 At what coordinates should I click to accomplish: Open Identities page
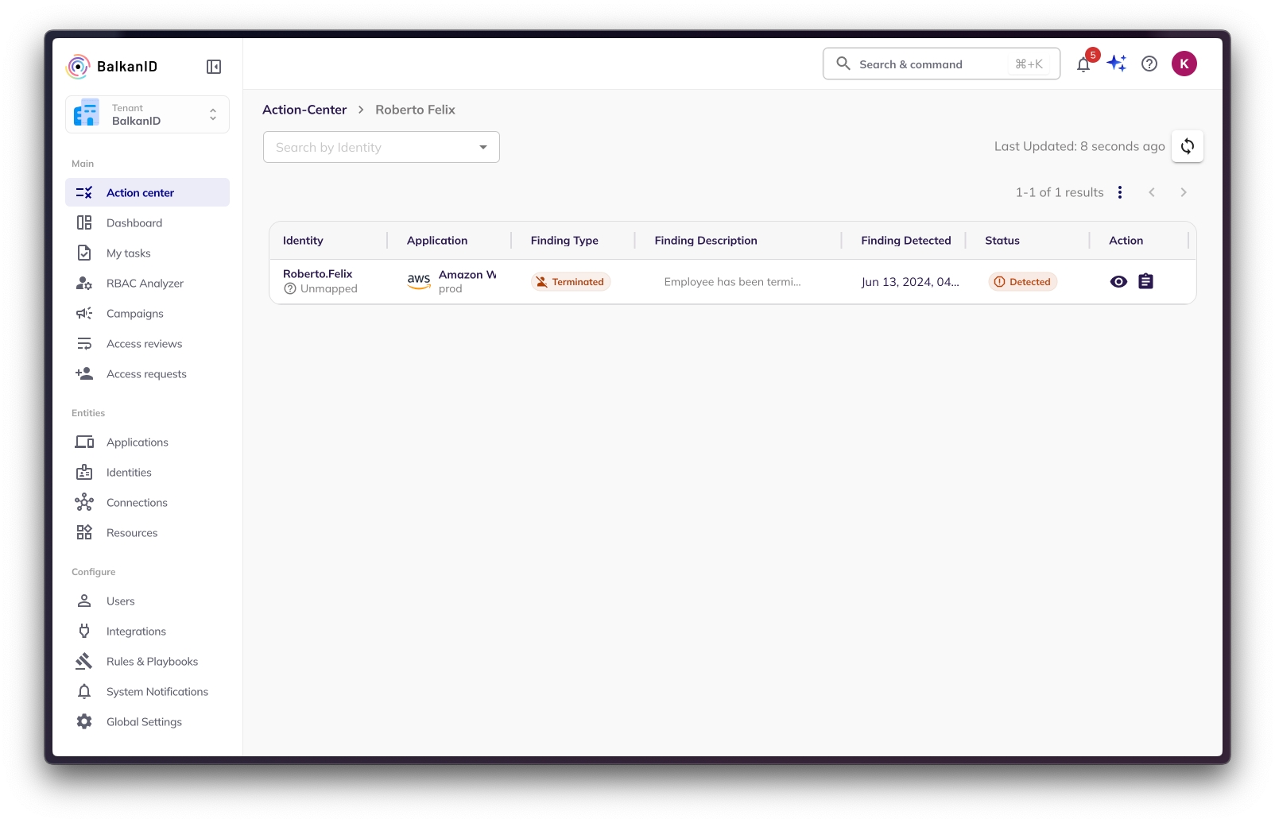pyautogui.click(x=147, y=472)
